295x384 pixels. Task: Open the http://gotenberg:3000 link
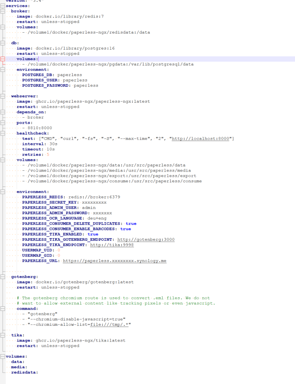pos(146,240)
